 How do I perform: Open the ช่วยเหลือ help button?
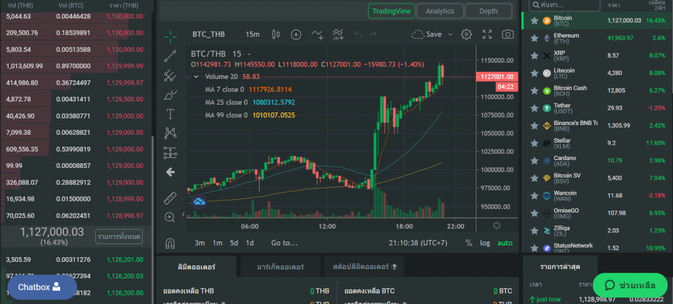[630, 286]
